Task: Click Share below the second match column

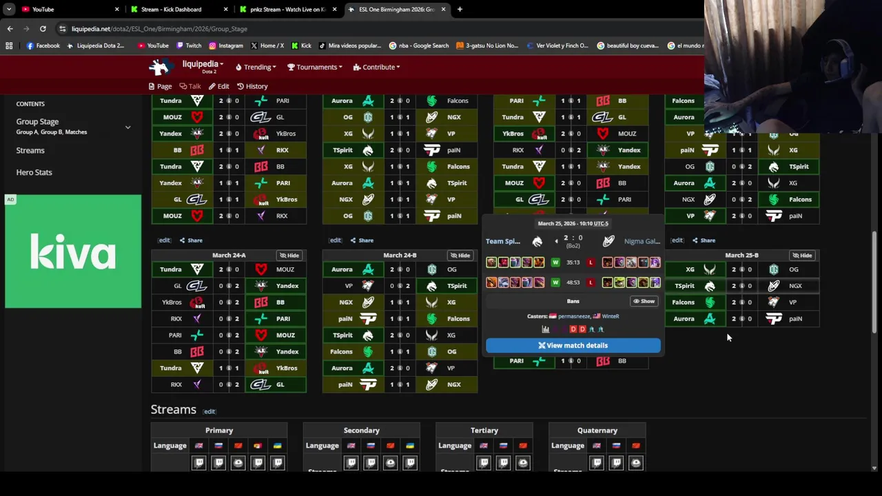Action: click(x=362, y=240)
